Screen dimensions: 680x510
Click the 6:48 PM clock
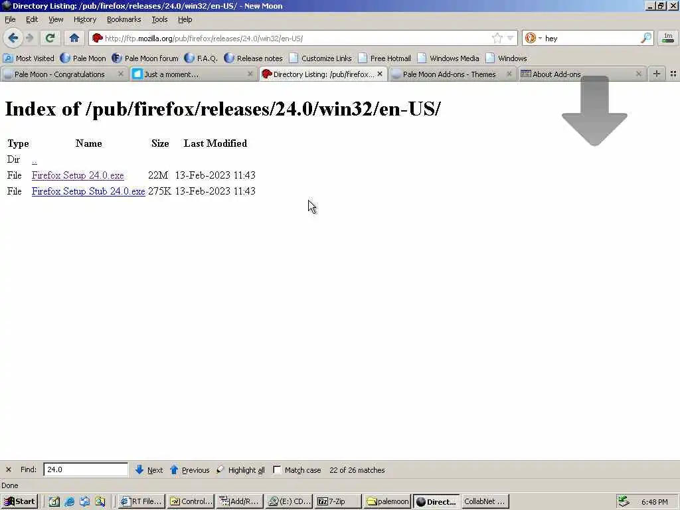pyautogui.click(x=654, y=502)
